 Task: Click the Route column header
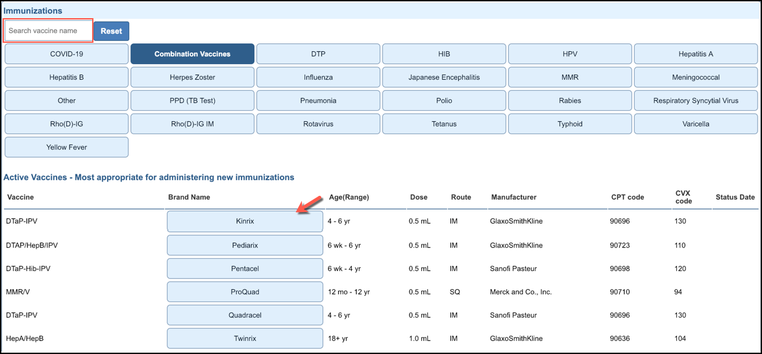[x=461, y=197]
